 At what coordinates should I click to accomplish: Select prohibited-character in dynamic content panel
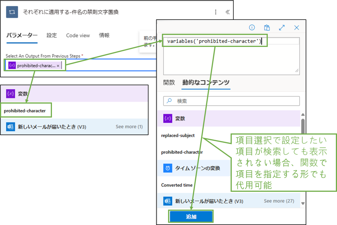[x=182, y=152]
